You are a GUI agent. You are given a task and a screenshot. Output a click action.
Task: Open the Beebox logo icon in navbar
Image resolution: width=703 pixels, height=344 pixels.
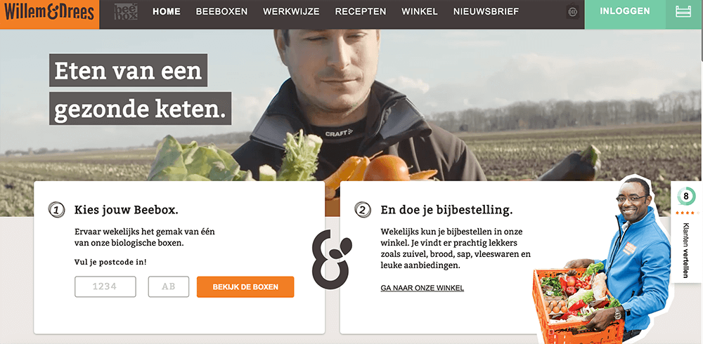[126, 12]
